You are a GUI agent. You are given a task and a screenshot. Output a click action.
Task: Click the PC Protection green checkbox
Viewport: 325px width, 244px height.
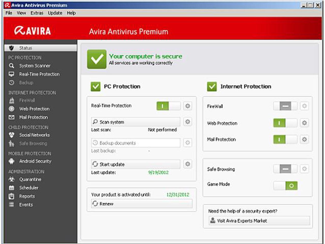[x=95, y=87]
